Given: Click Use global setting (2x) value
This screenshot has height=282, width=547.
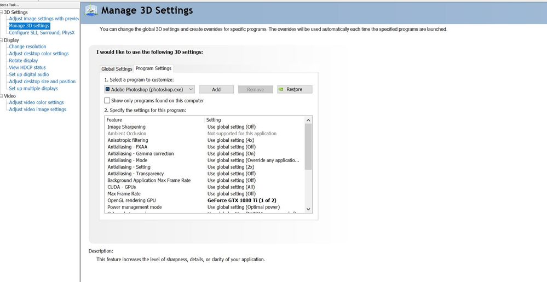Looking at the screenshot, I should pos(231,167).
